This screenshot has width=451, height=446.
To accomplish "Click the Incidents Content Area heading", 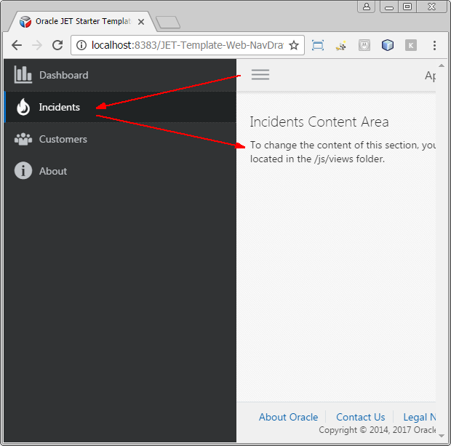I will pos(319,122).
